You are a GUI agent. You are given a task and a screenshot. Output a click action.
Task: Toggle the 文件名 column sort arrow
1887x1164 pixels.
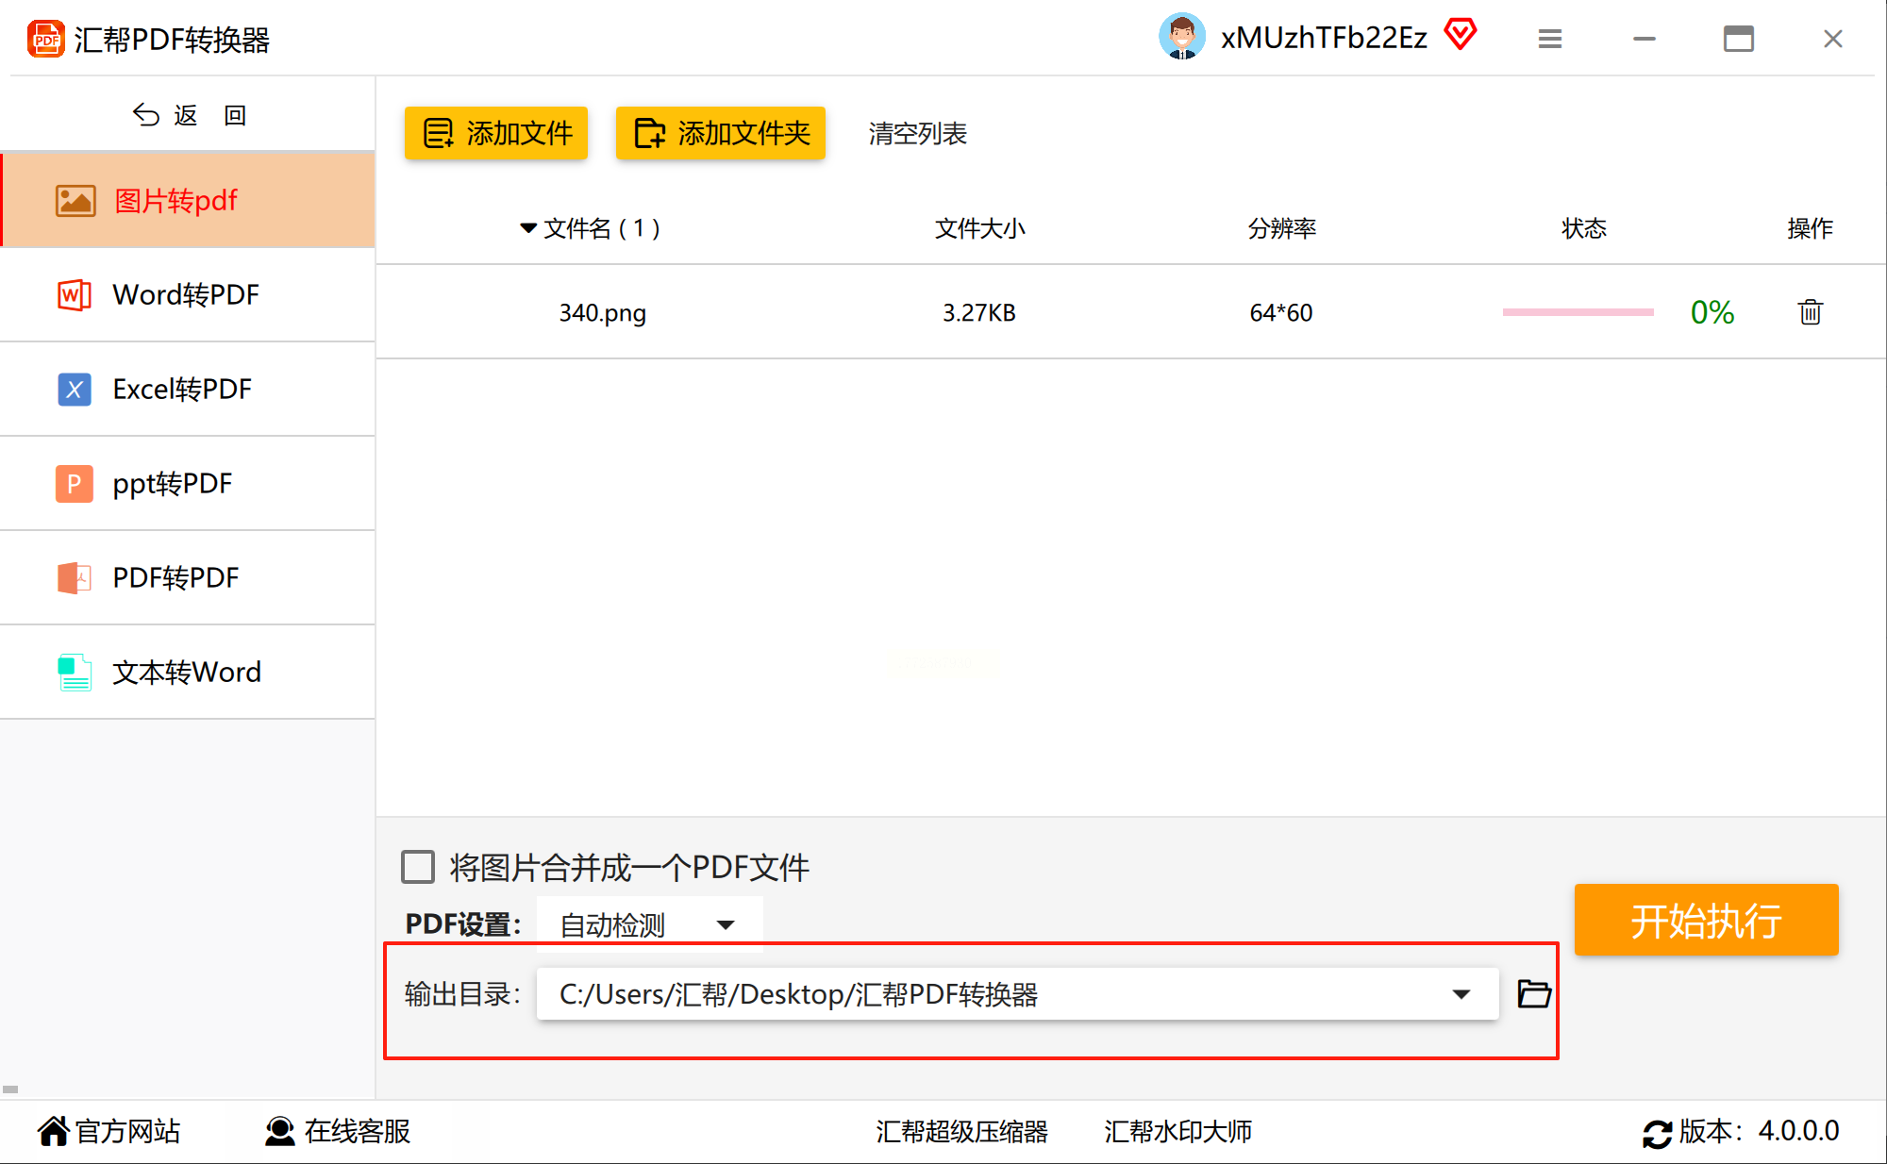point(528,228)
